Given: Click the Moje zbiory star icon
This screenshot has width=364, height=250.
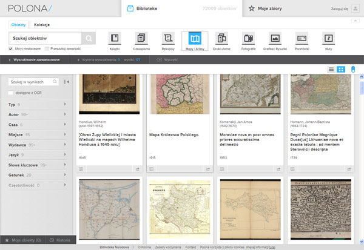Looking at the screenshot, I should click(251, 8).
